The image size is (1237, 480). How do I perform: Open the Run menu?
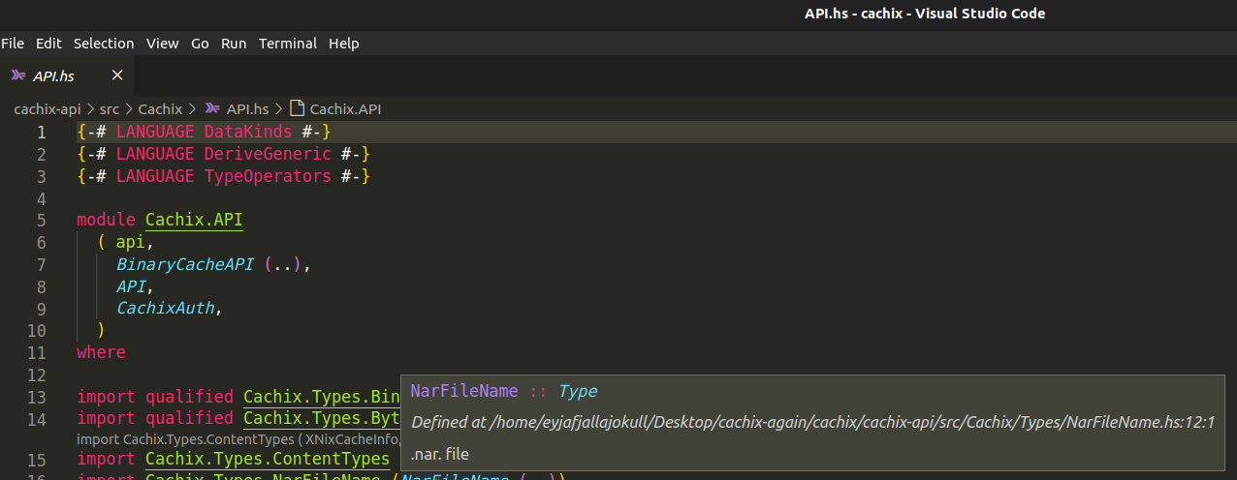(234, 44)
